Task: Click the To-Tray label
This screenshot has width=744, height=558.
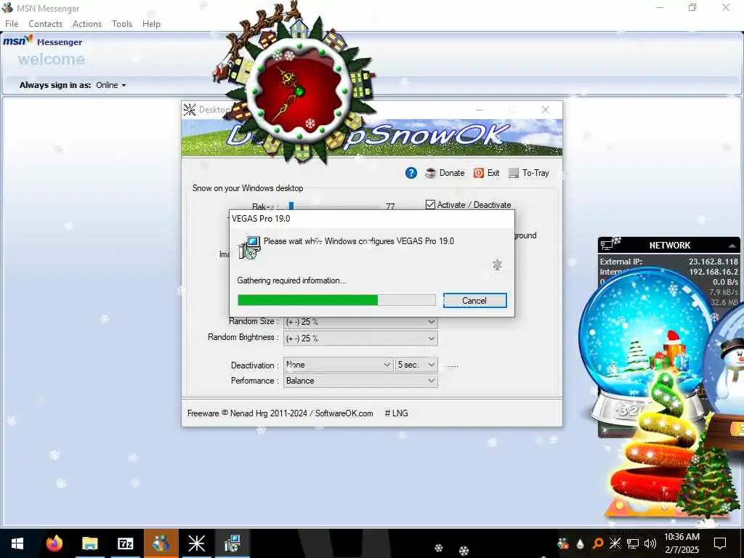Action: point(535,173)
